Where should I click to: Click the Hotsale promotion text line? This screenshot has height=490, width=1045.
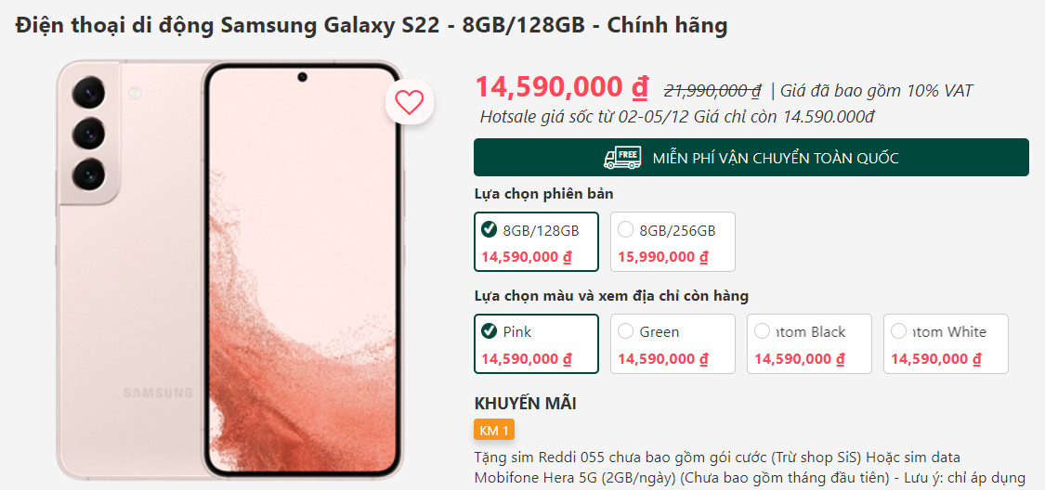point(677,117)
